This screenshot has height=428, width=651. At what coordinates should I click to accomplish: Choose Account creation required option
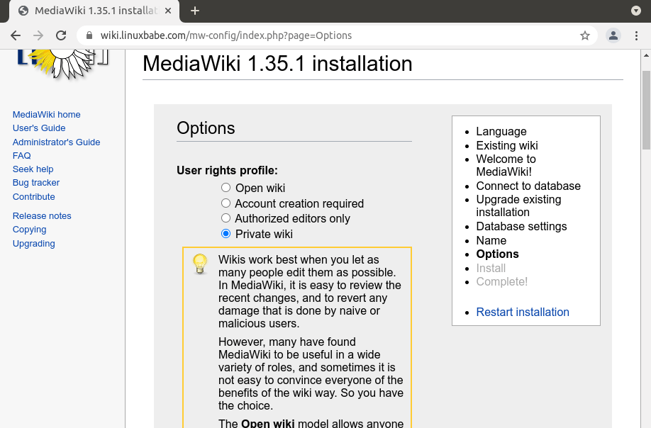(226, 203)
